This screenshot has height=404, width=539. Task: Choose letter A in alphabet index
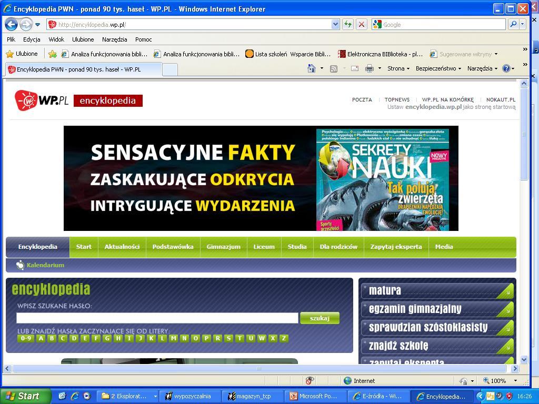(x=41, y=338)
